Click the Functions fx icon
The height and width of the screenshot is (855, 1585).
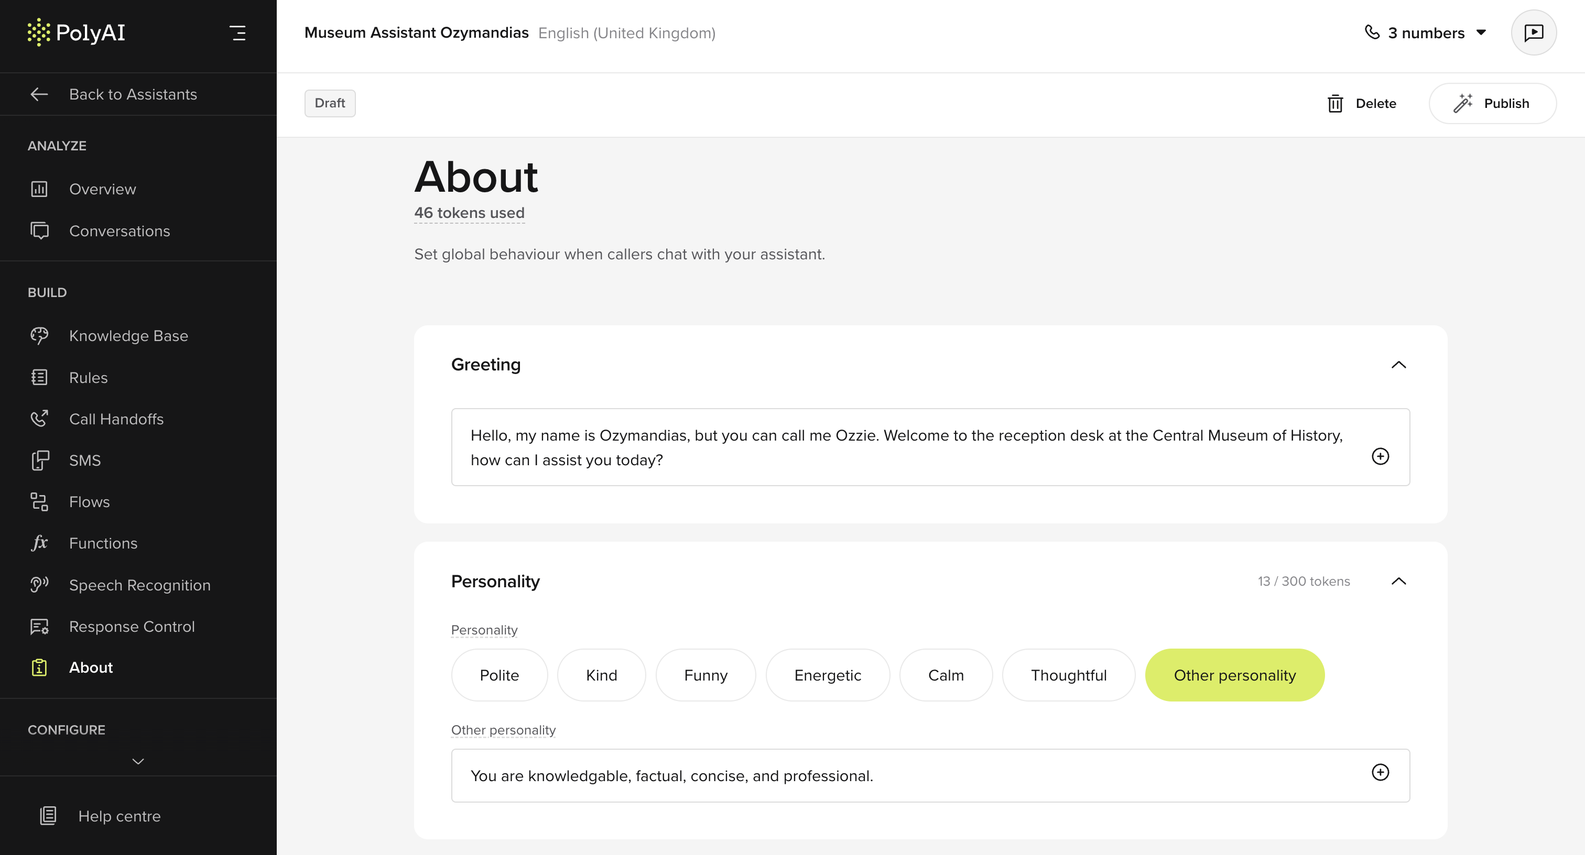tap(39, 543)
